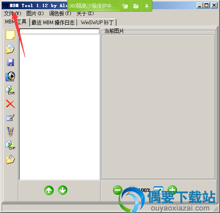Click the paint brushes cup icon
Screen dimensions: 220x213
(10, 132)
